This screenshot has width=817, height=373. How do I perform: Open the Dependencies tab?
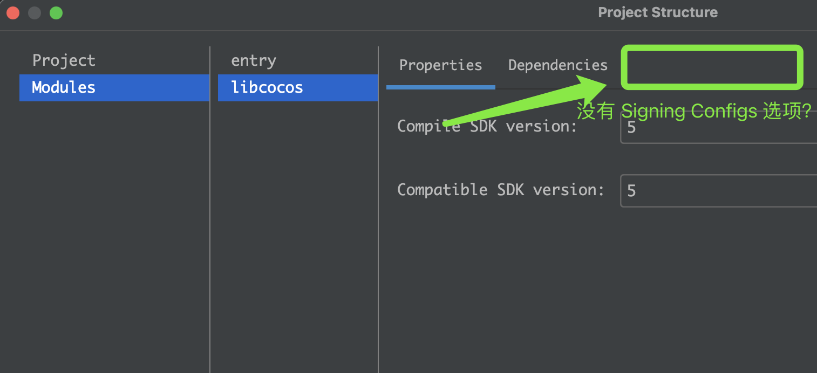point(558,66)
